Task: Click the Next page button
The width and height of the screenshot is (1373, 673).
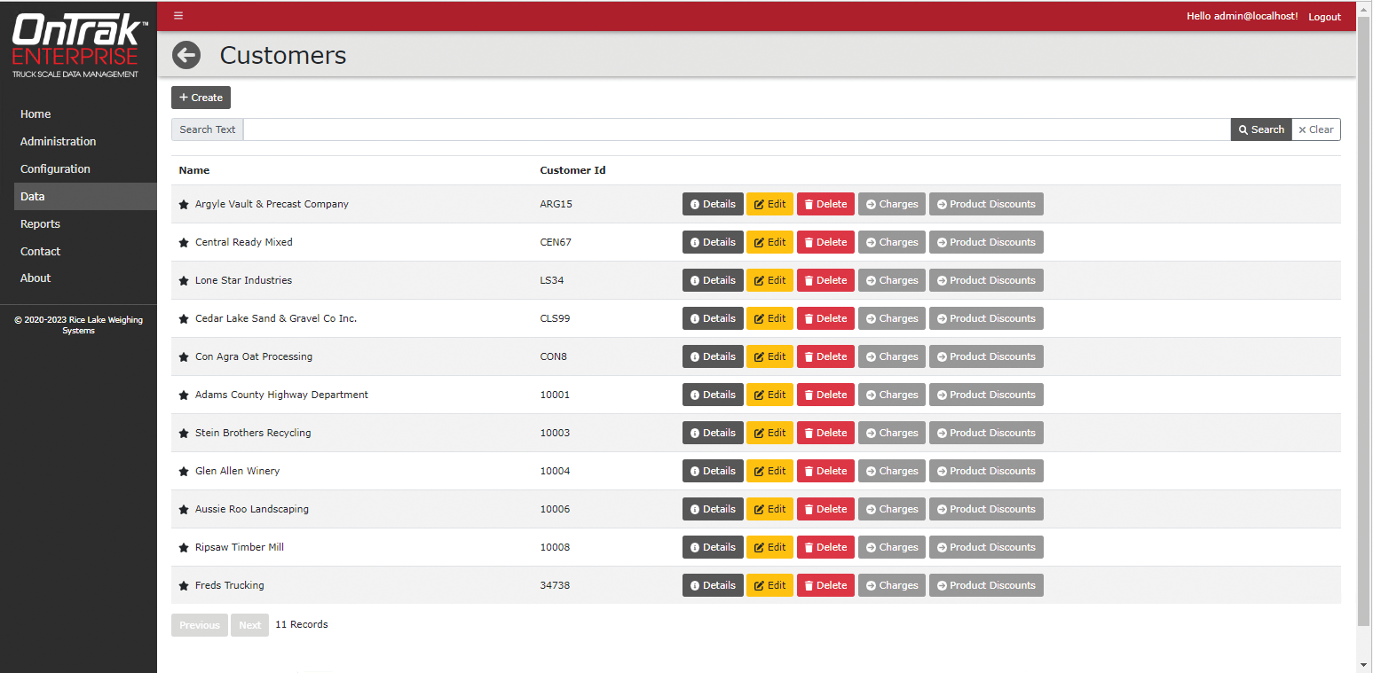Action: [x=249, y=625]
